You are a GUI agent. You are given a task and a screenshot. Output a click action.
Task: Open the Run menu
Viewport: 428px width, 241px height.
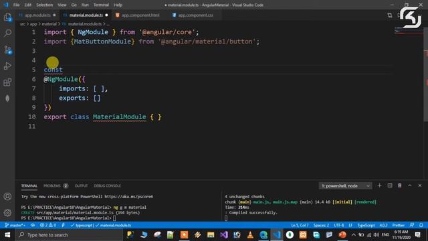pos(85,5)
